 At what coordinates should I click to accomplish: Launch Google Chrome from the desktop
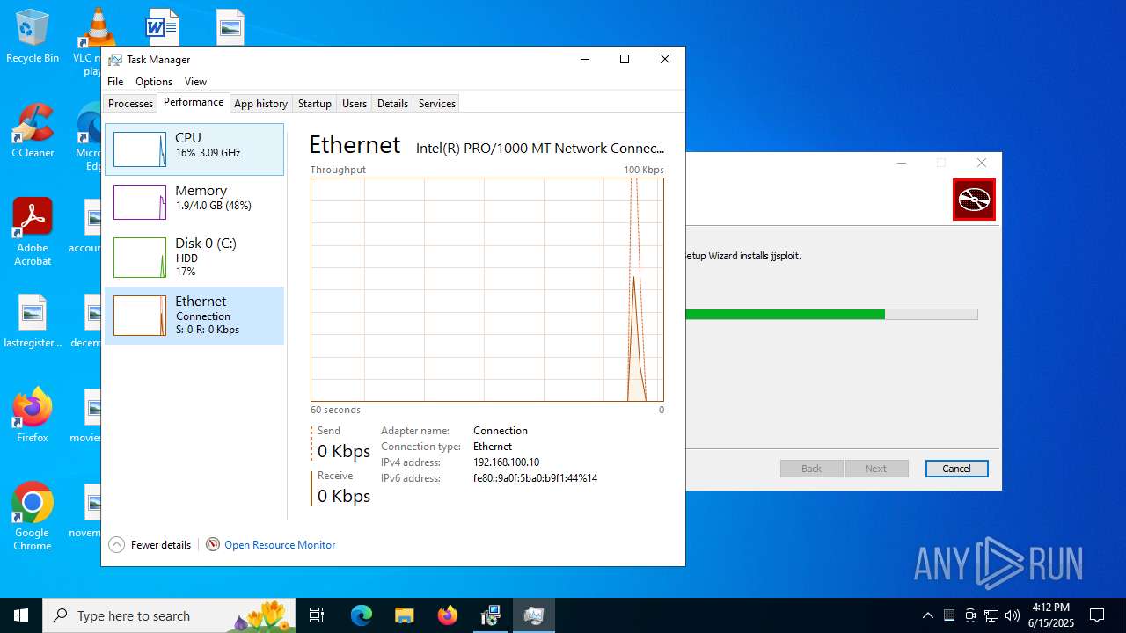[33, 516]
